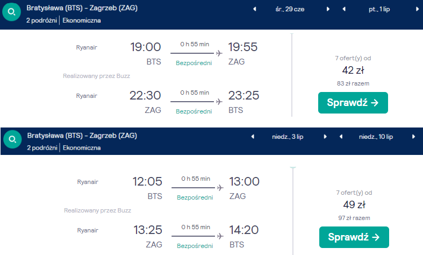Go to next day after niedz., 10 lip
The height and width of the screenshot is (255, 423).
(413, 137)
